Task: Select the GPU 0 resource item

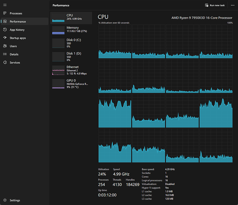Action: 71,84
